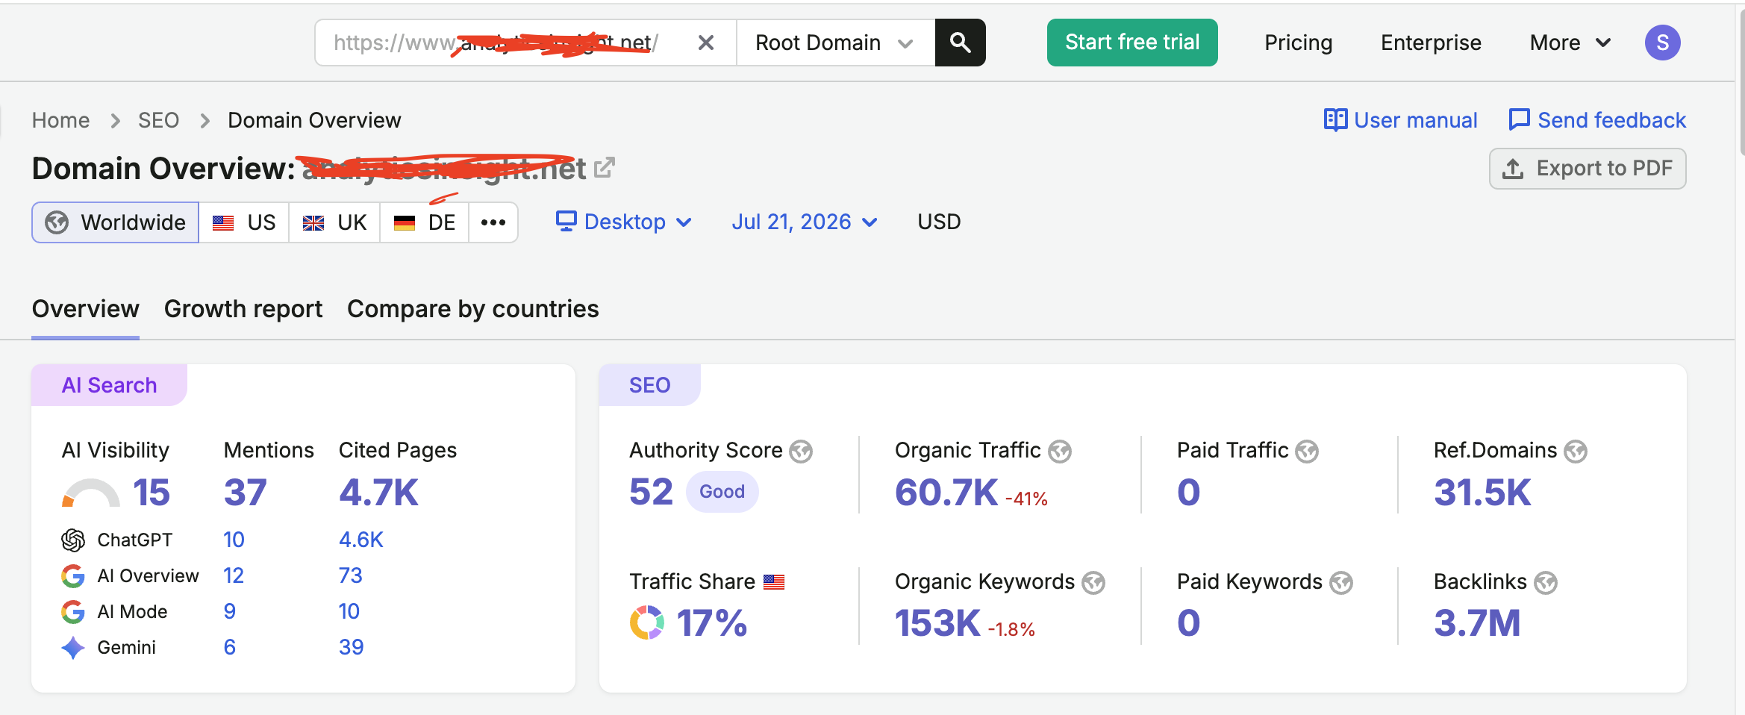
Task: Click Send feedback link
Action: pyautogui.click(x=1611, y=120)
